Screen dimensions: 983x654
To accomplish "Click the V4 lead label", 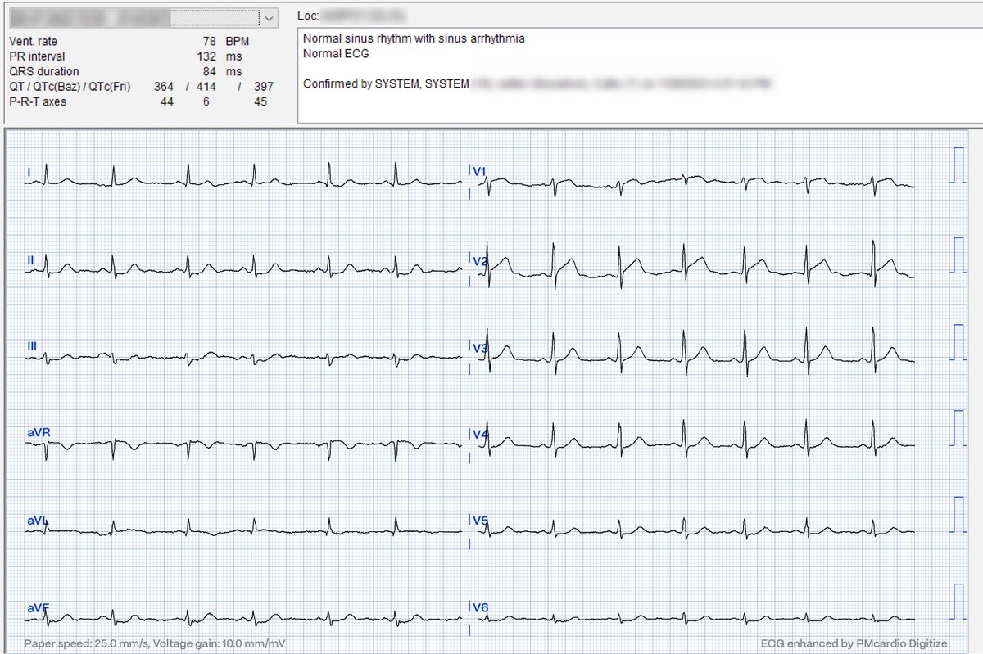I will (x=480, y=435).
